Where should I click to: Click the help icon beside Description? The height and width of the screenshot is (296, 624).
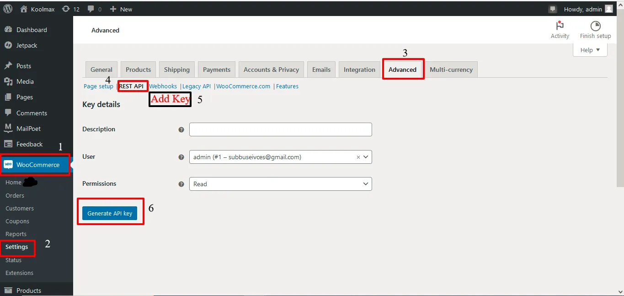click(x=181, y=130)
